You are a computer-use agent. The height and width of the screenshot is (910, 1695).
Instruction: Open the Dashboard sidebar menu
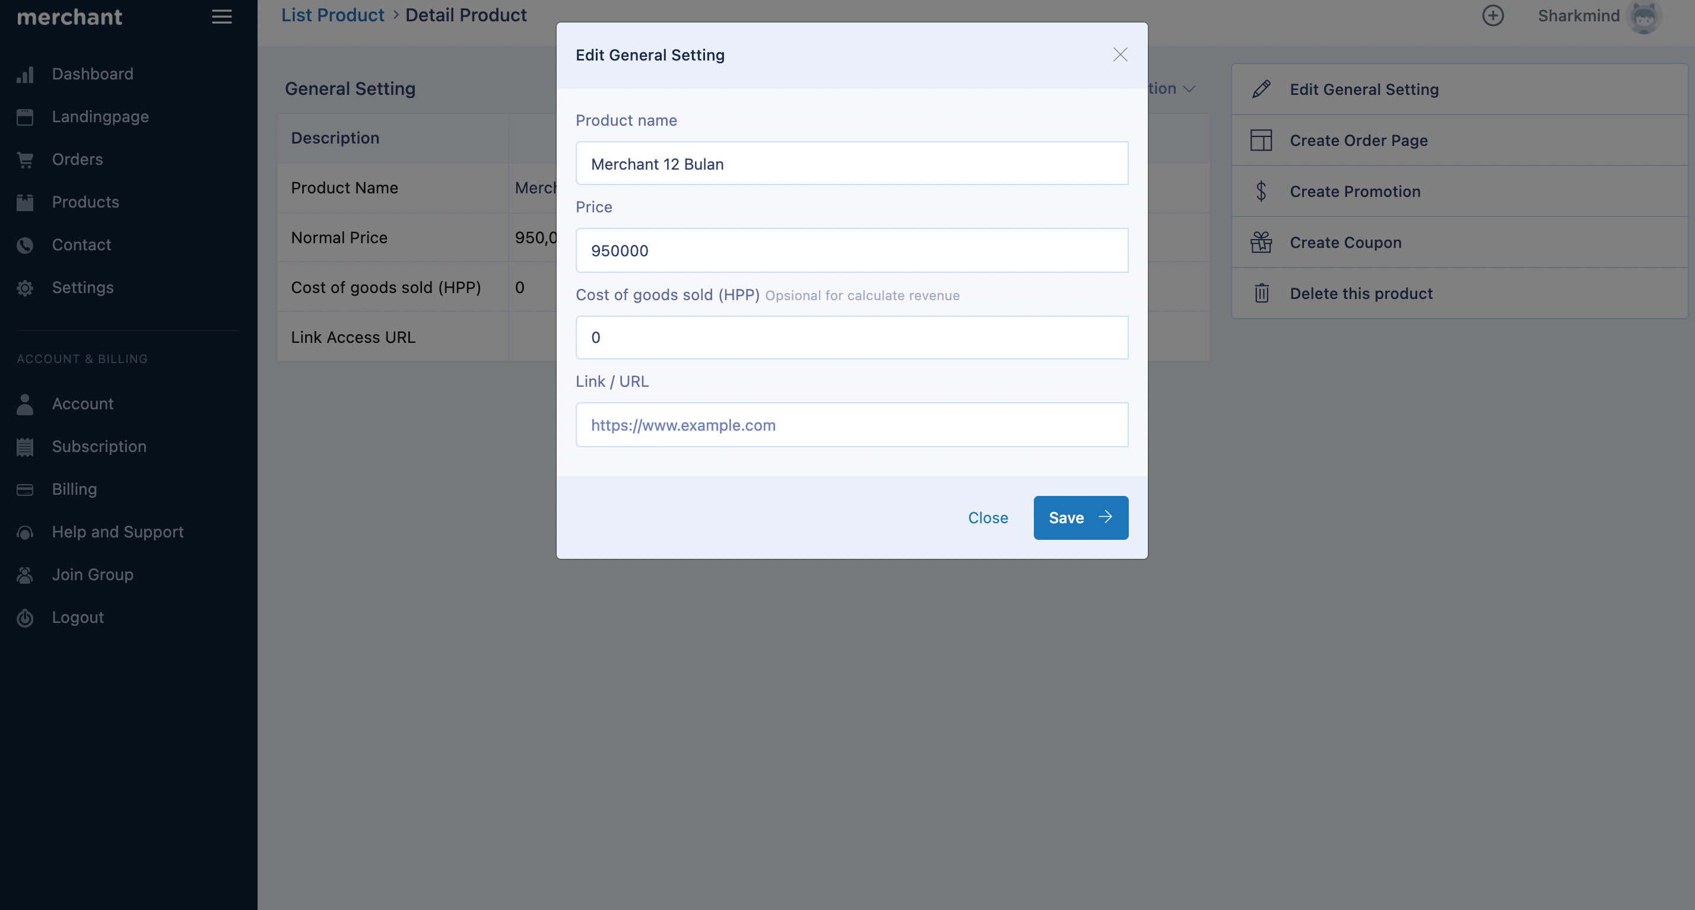click(92, 74)
